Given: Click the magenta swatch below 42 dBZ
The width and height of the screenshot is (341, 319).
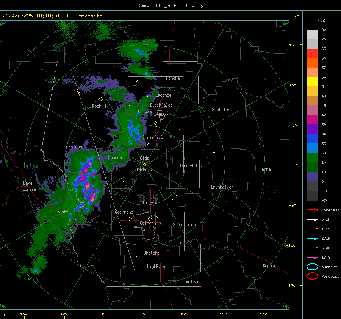Looking at the screenshot, I should pos(312,120).
